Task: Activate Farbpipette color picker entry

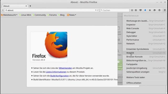Action: [144, 64]
